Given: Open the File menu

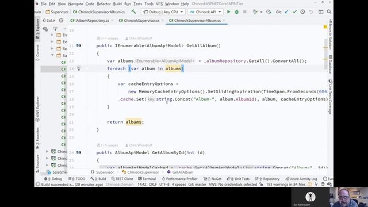Looking at the screenshot, I should (x=44, y=4).
